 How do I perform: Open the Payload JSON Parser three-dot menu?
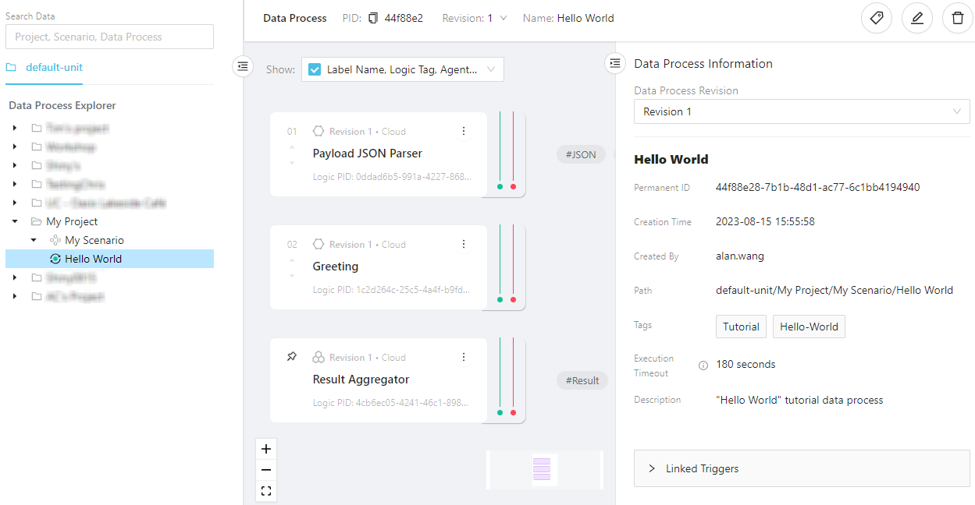pyautogui.click(x=464, y=131)
